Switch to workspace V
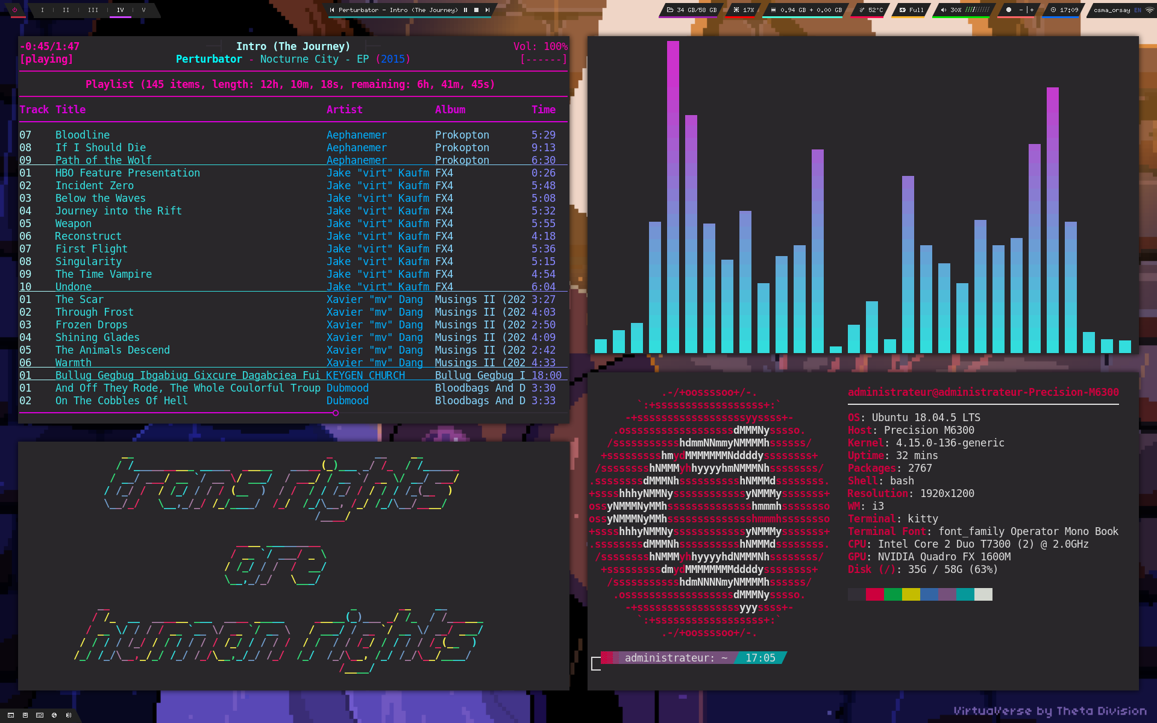1157x723 pixels. click(143, 10)
